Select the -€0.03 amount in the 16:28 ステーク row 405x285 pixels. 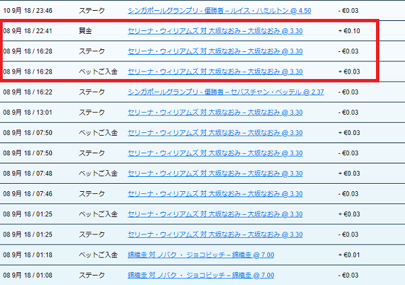(348, 51)
